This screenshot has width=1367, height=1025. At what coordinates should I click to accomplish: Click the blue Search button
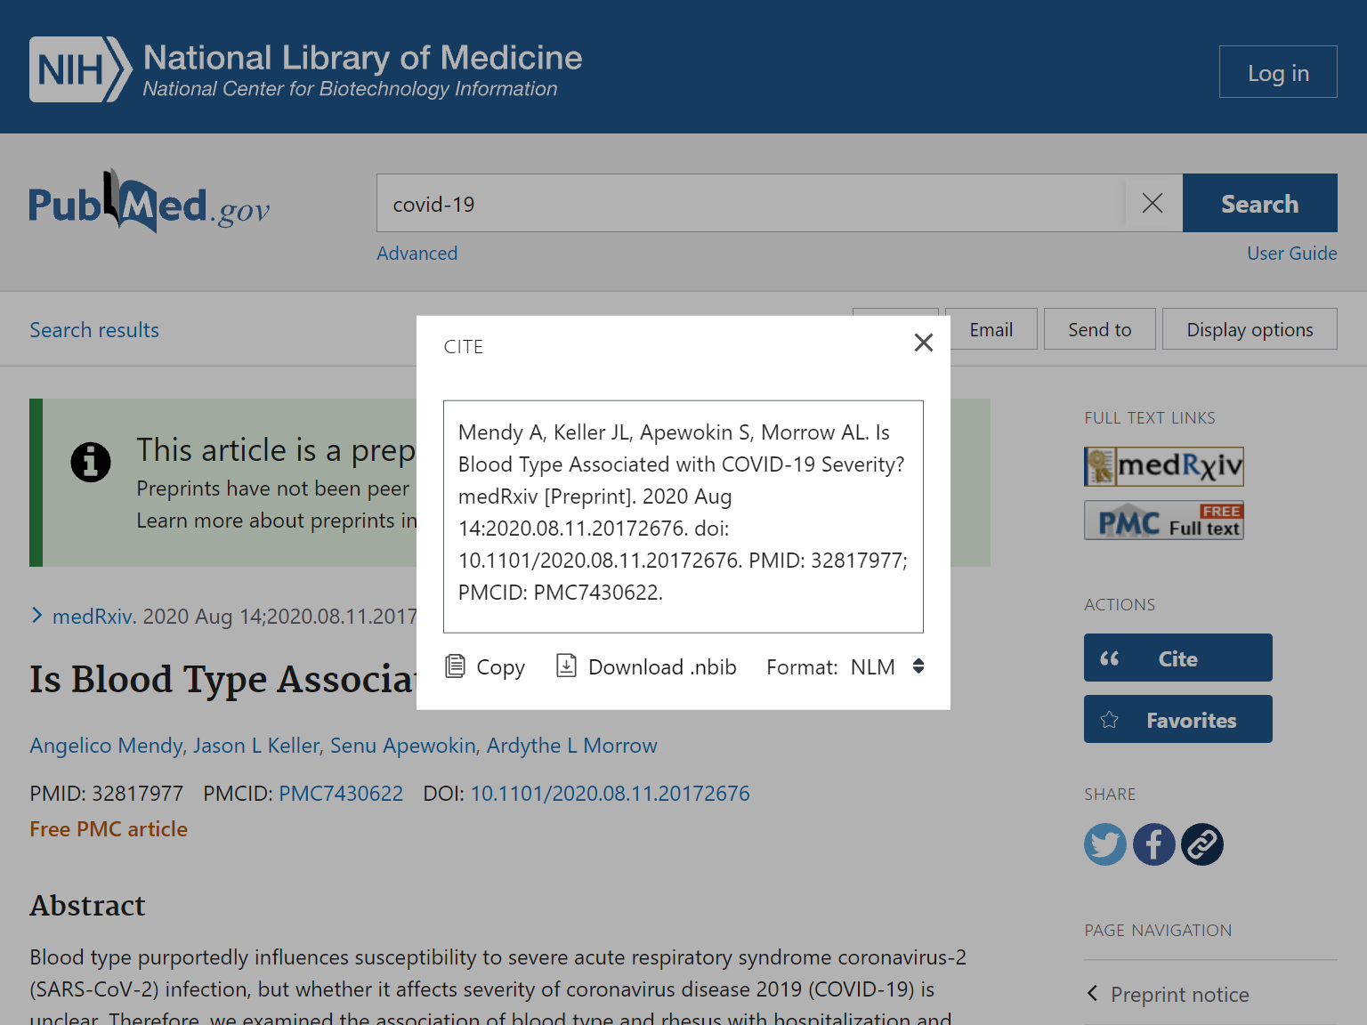tap(1259, 204)
